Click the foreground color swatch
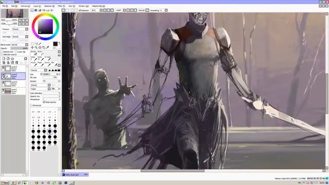The image size is (329, 185). pos(55,44)
